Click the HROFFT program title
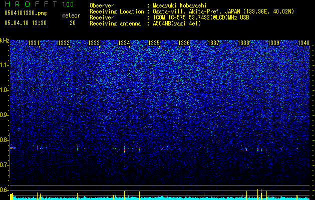 coord(31,4)
